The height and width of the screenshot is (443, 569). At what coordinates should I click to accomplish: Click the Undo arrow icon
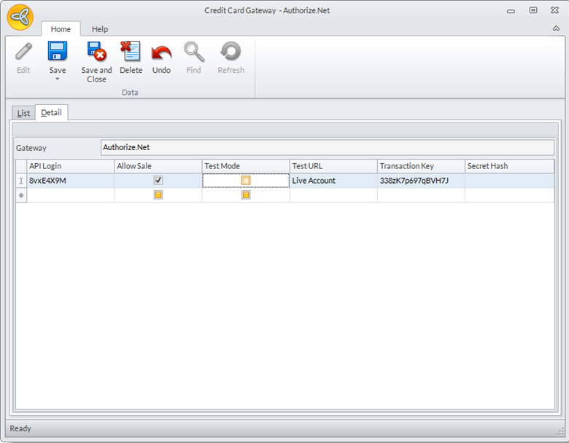tap(161, 52)
